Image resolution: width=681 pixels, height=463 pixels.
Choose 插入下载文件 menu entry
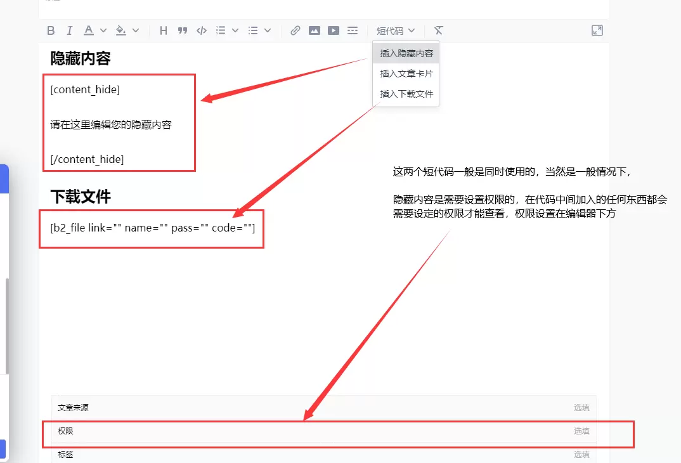click(x=405, y=93)
